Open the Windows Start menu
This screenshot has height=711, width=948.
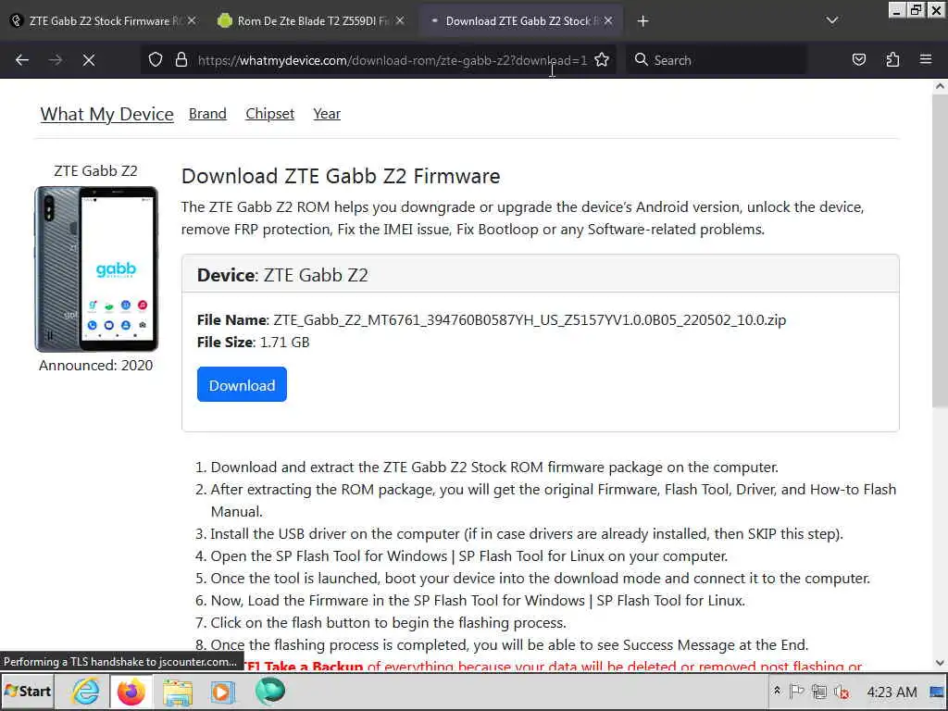click(x=28, y=691)
